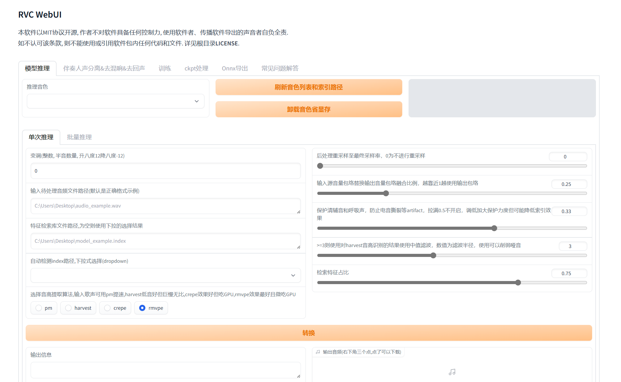Click the 检索特征占比 label text
This screenshot has height=382, width=621.
click(333, 272)
